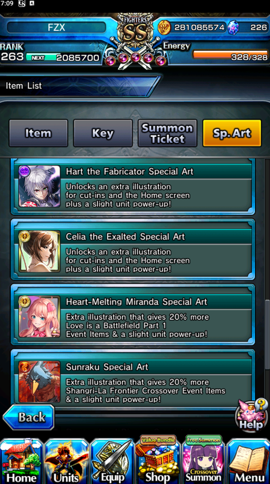Open the Units navigation icon

[x=66, y=461]
